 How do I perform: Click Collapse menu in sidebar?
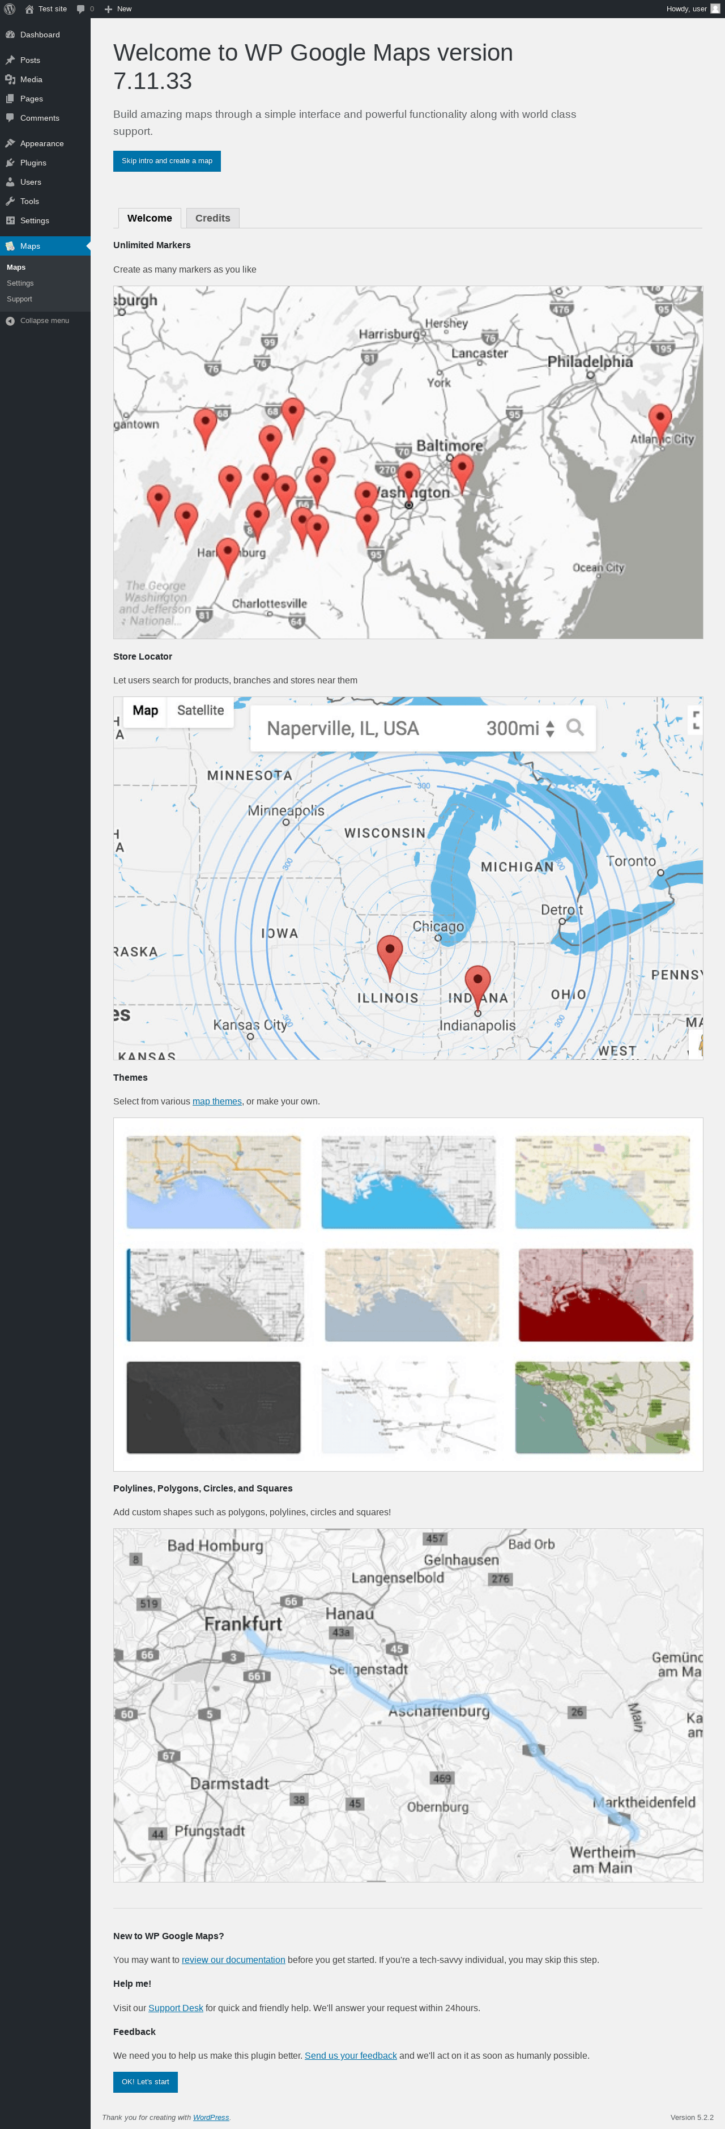pos(45,321)
